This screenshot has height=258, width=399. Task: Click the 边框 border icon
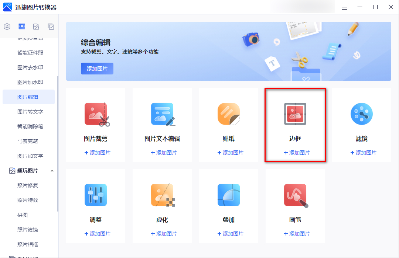(295, 114)
